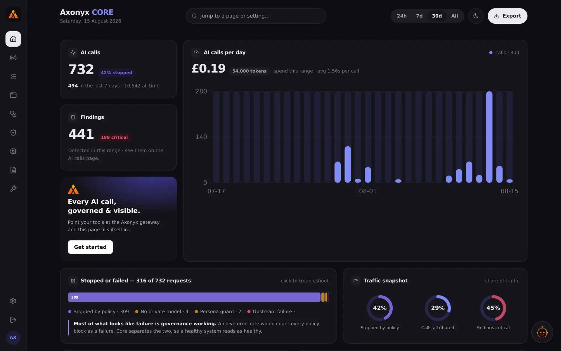561x351 pixels.
Task: Open the coins spend sidebar icon
Action: (x=13, y=114)
